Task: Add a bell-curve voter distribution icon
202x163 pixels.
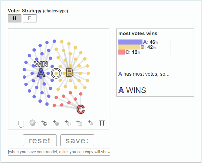Action: pyautogui.click(x=91, y=123)
